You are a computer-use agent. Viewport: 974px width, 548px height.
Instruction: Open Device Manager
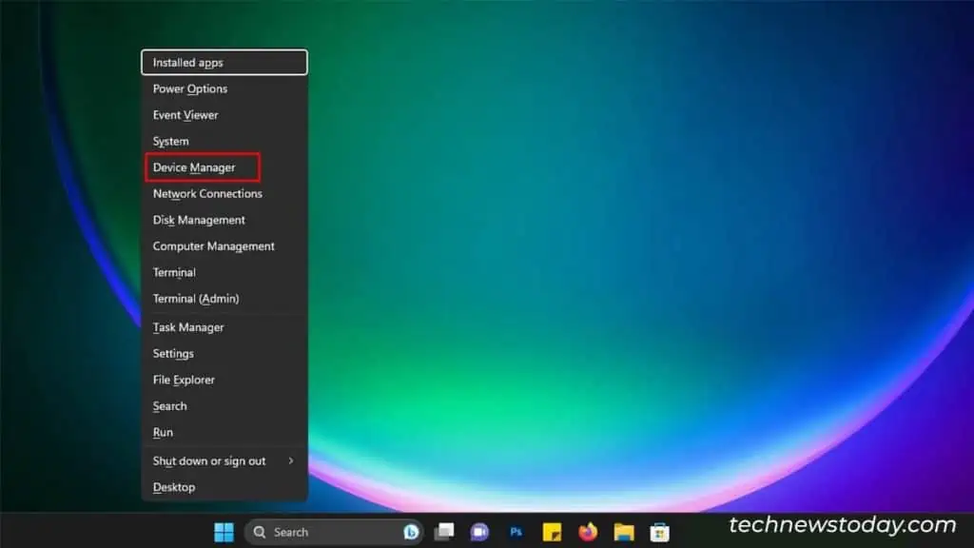point(193,166)
